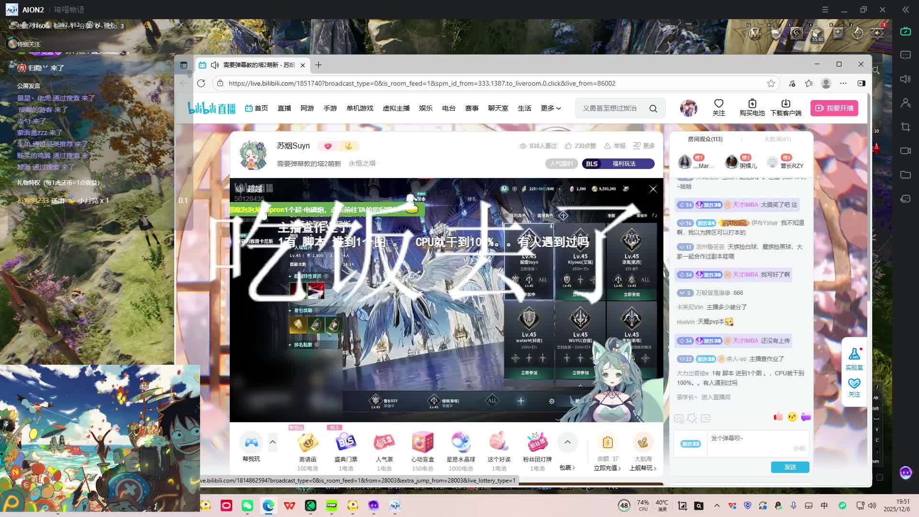Click the 我要开播 start streaming button
The width and height of the screenshot is (919, 517).
834,108
